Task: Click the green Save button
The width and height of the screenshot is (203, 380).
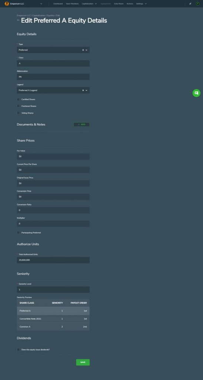Action: (x=83, y=362)
